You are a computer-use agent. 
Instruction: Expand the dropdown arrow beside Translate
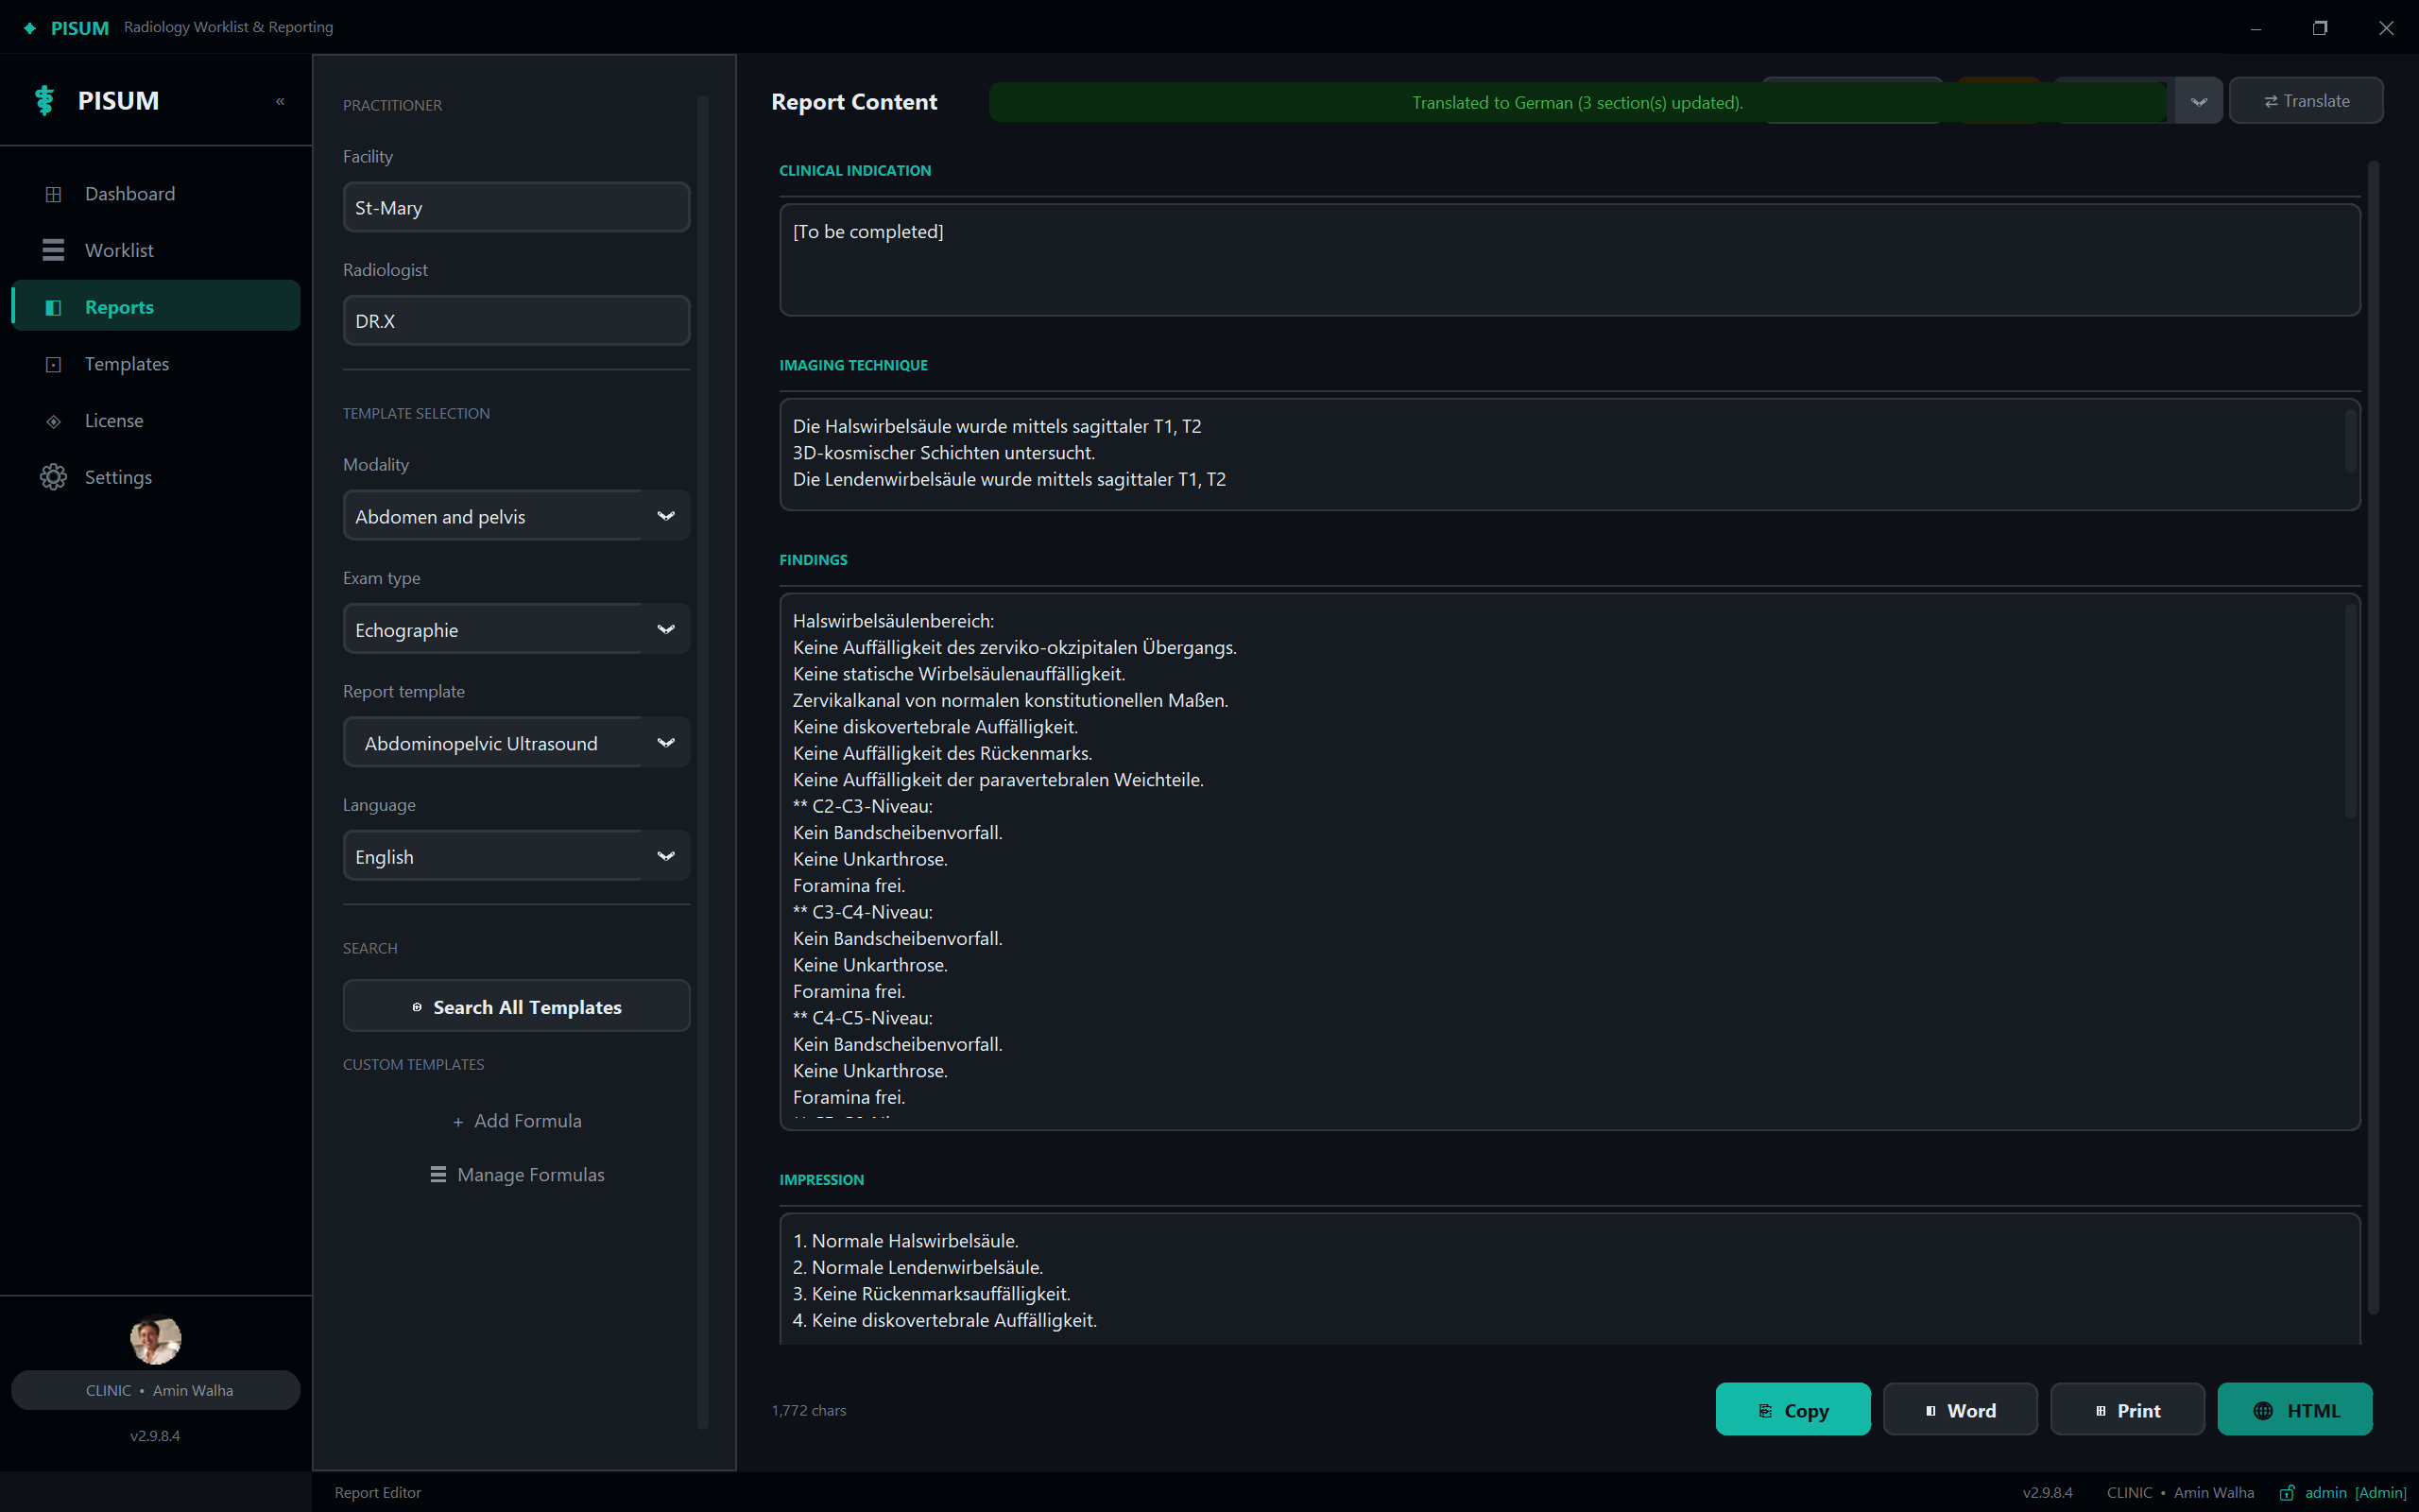pyautogui.click(x=2198, y=101)
